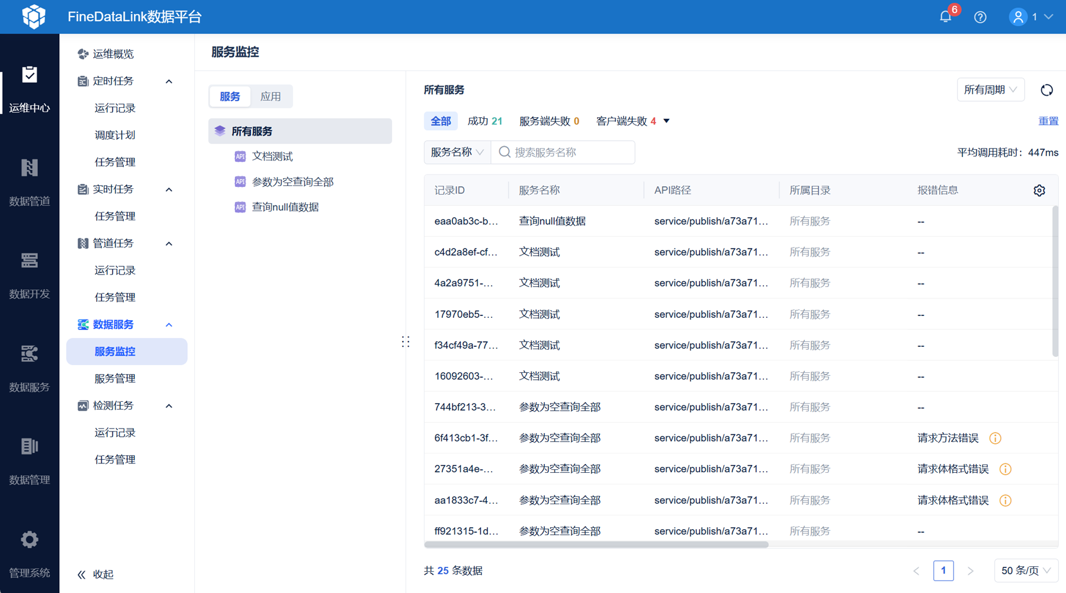Click record ID 6f413cb1-3f…

coord(466,438)
